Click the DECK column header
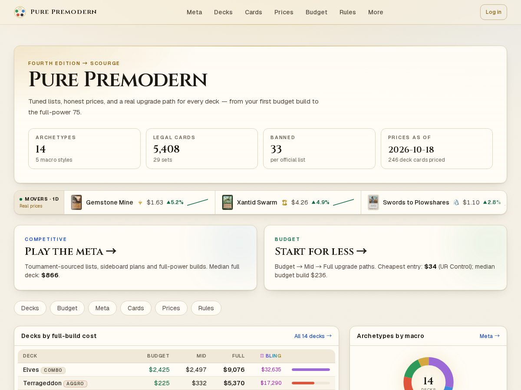521x390 pixels. tap(30, 356)
